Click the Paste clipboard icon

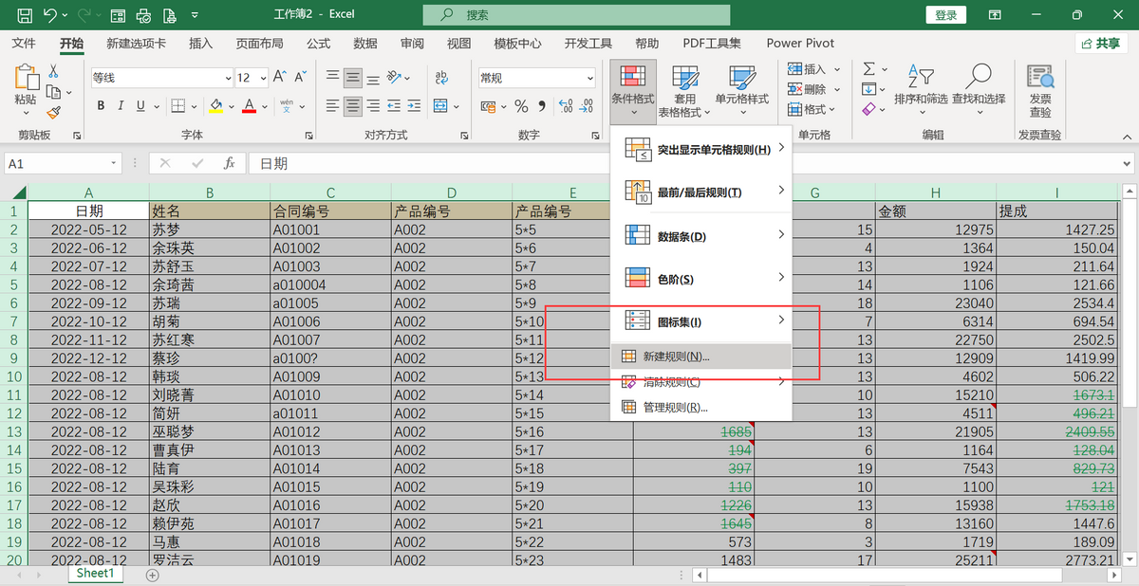tap(26, 78)
